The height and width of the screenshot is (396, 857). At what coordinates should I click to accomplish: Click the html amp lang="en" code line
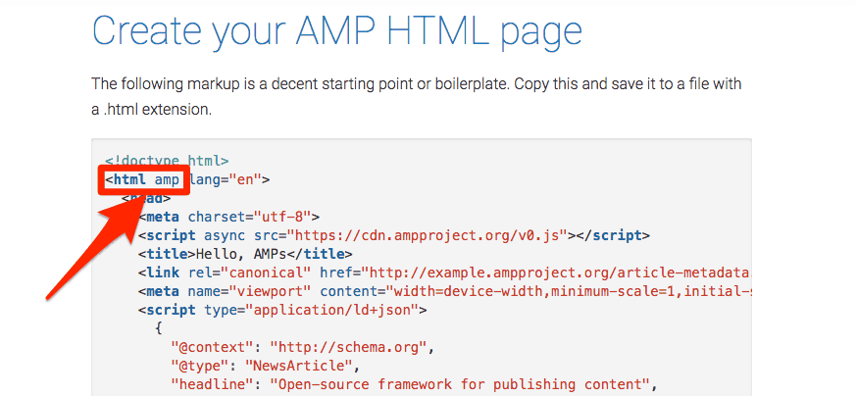point(187,179)
